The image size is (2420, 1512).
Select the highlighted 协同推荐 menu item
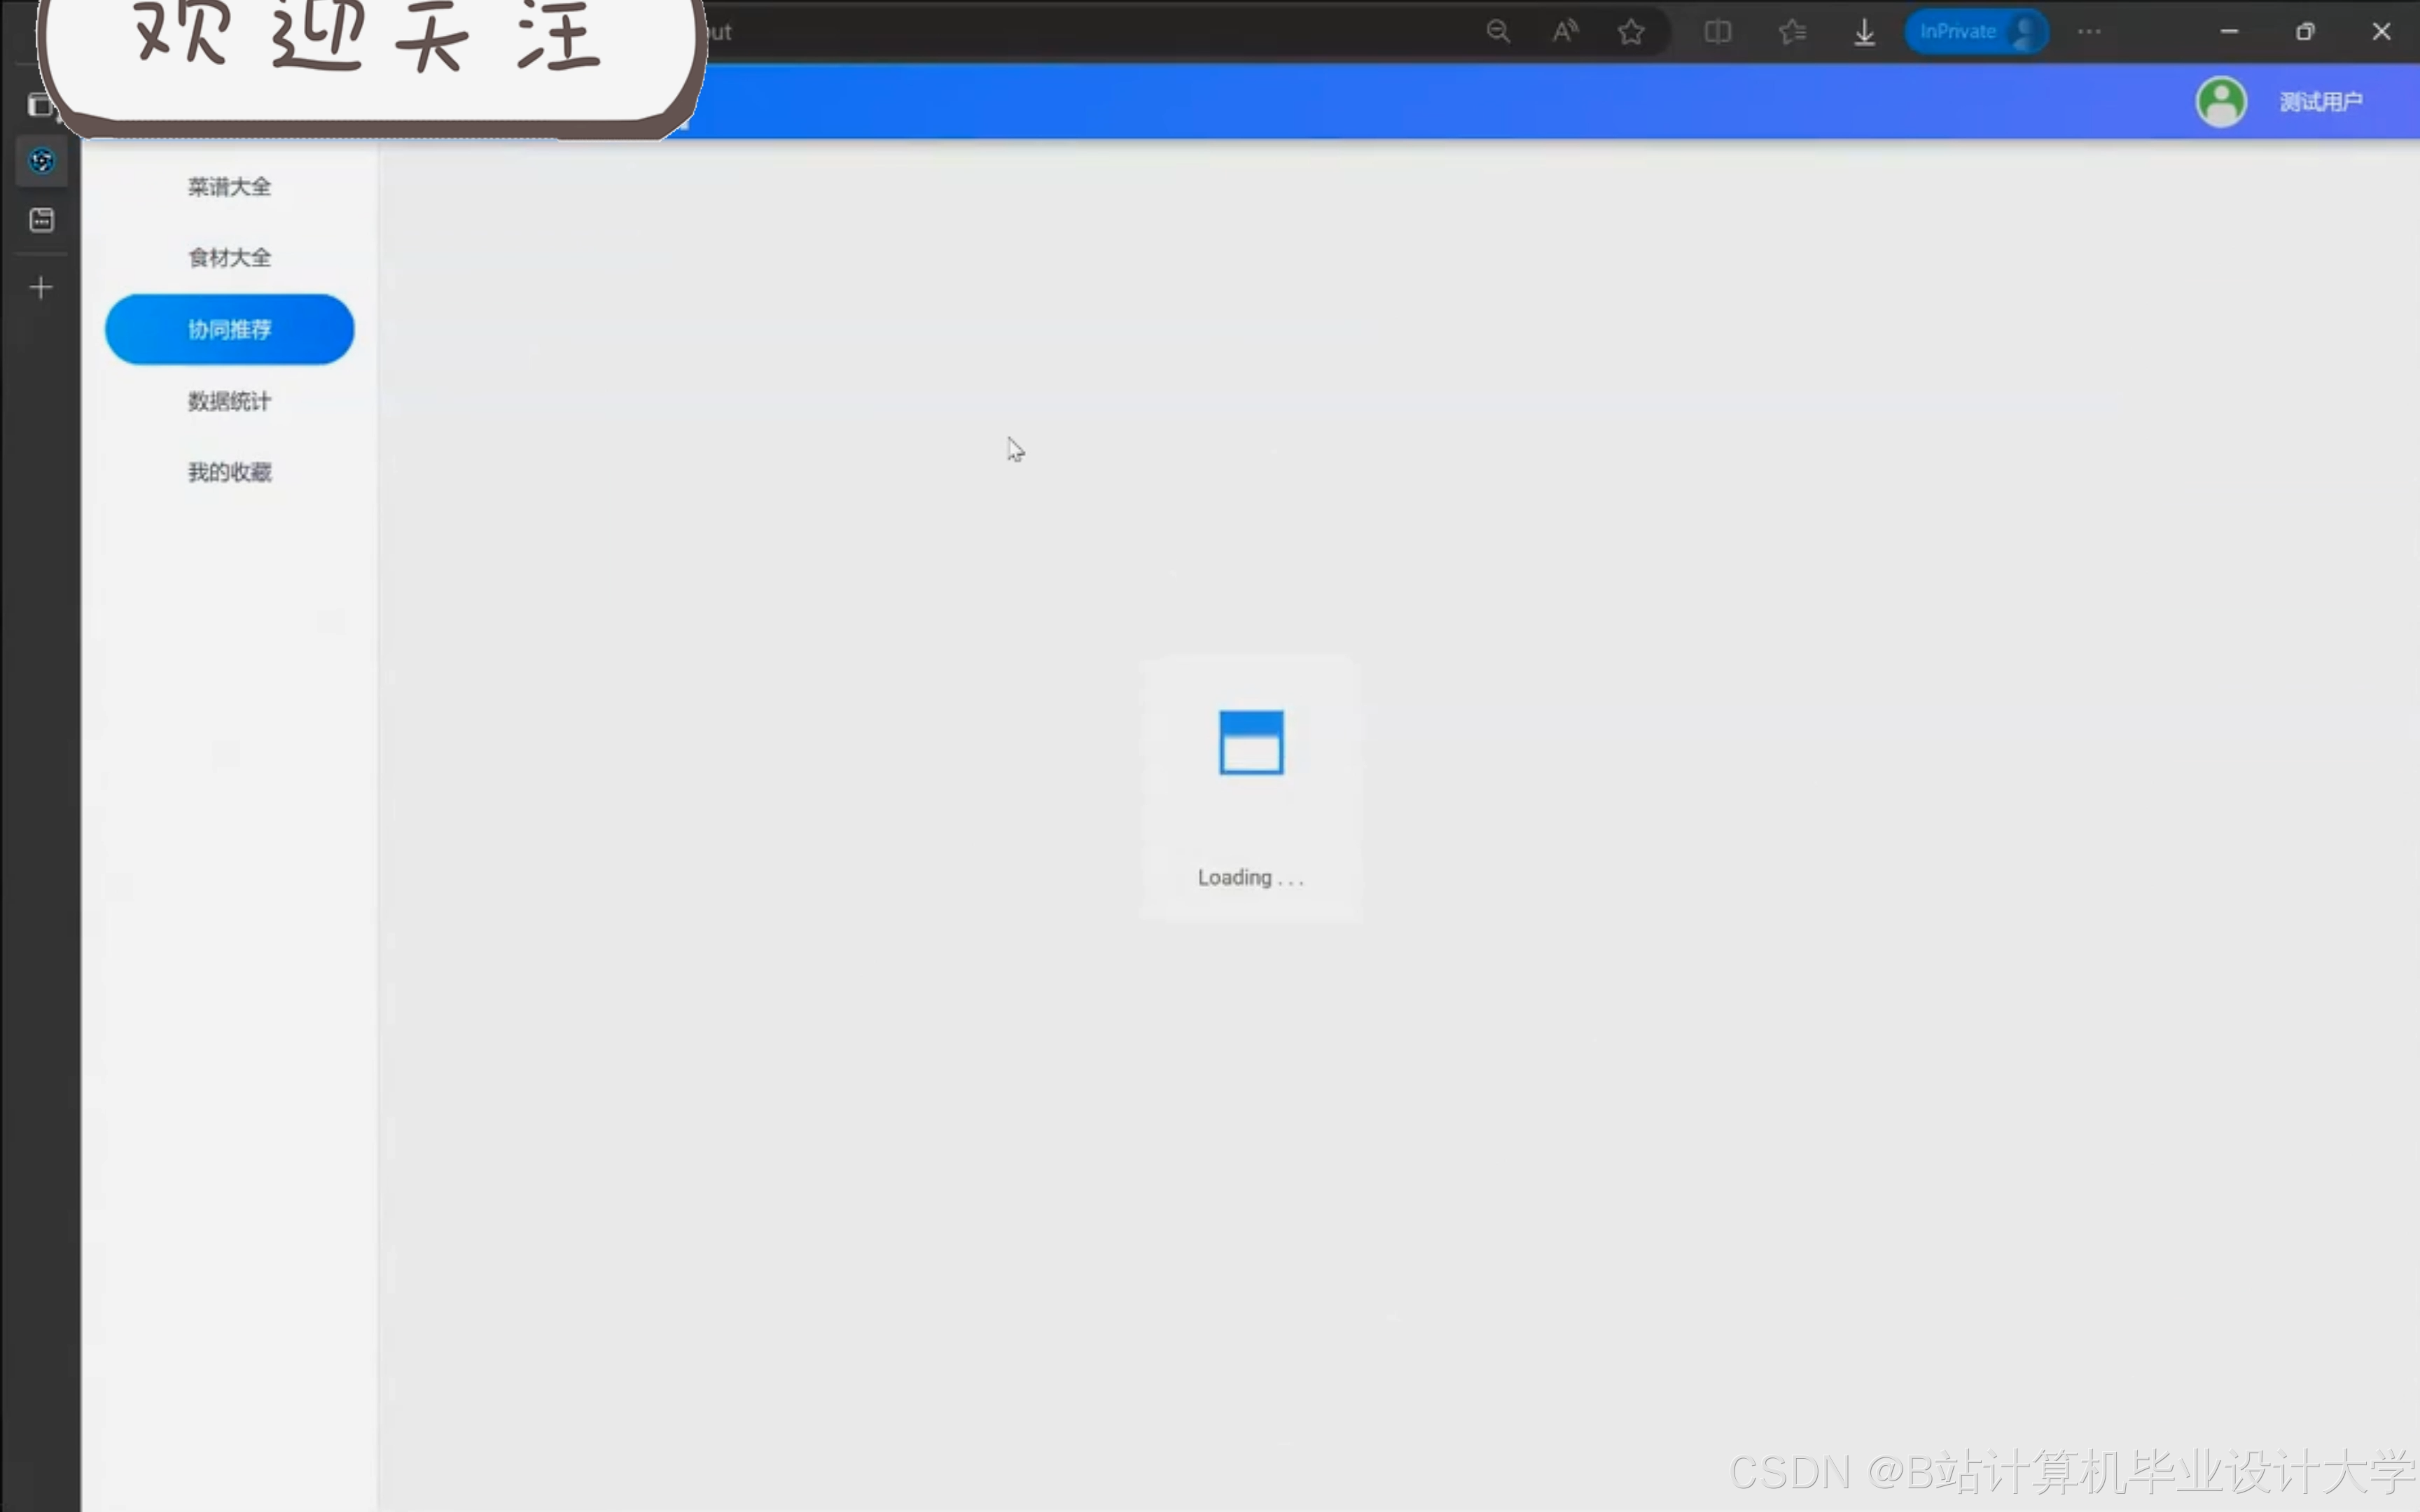tap(229, 329)
